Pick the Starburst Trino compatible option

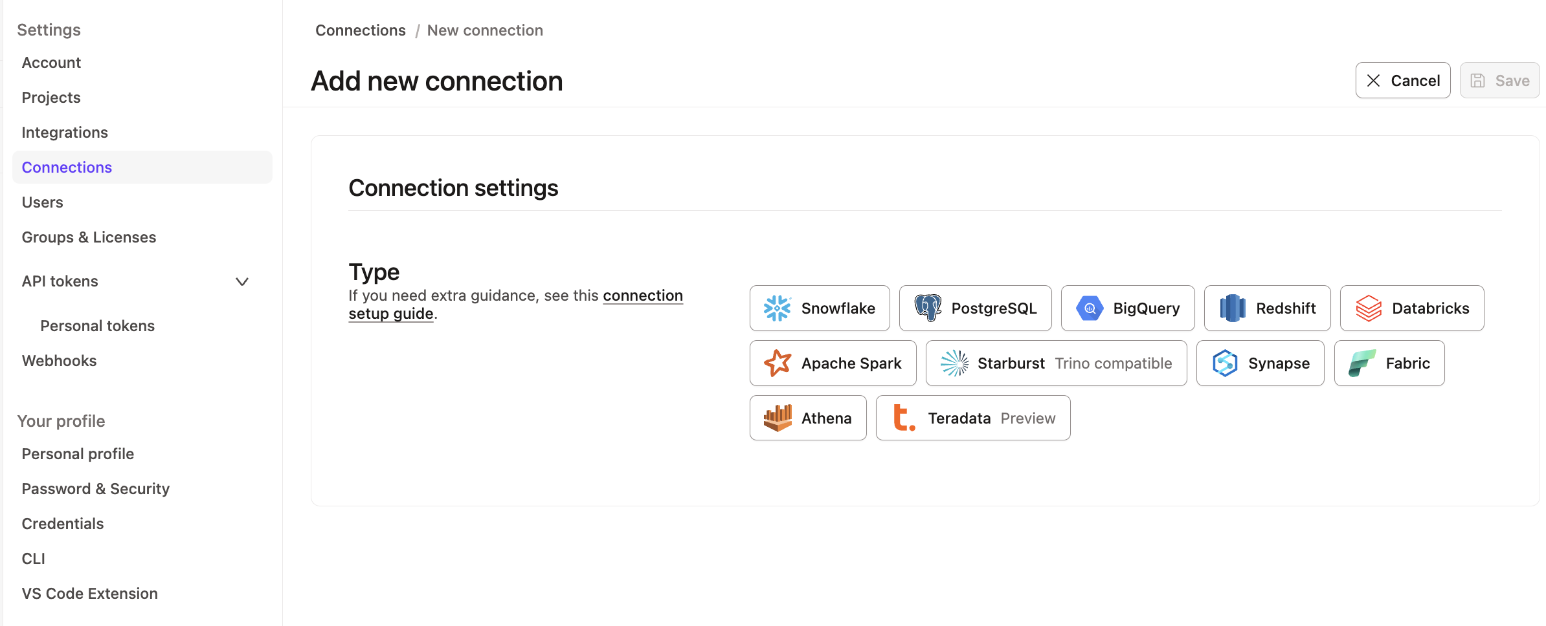point(1055,363)
